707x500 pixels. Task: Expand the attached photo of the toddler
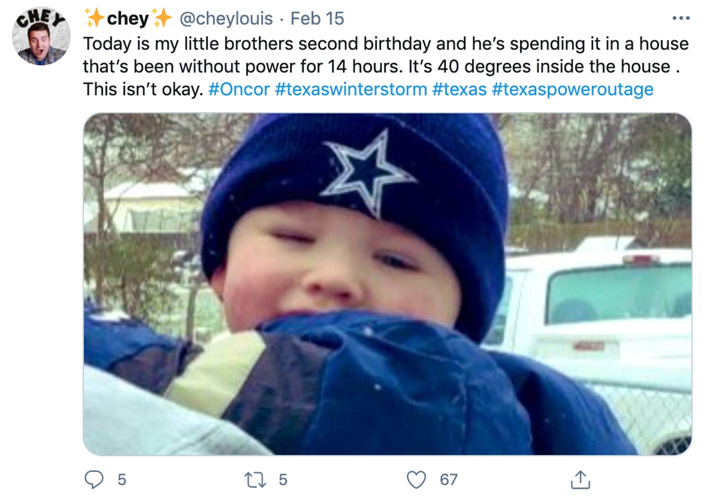387,284
